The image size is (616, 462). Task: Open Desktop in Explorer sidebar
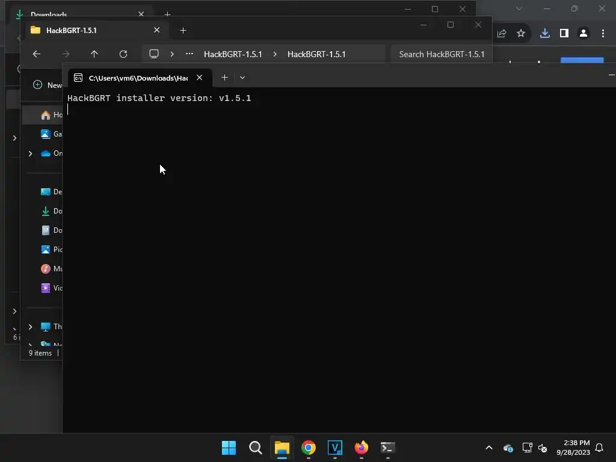(x=51, y=192)
